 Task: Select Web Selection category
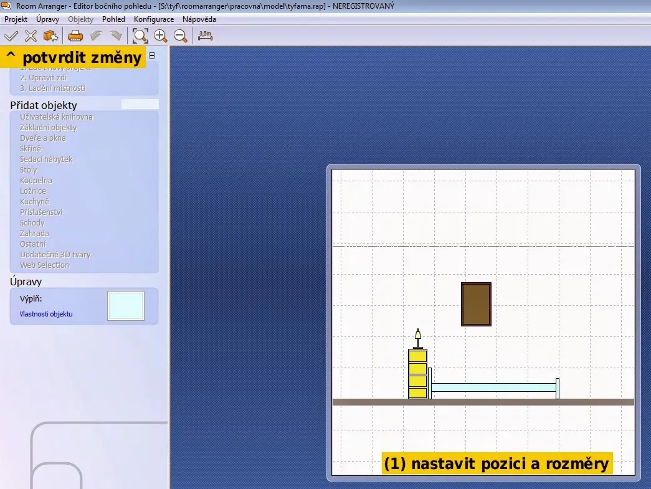[44, 265]
